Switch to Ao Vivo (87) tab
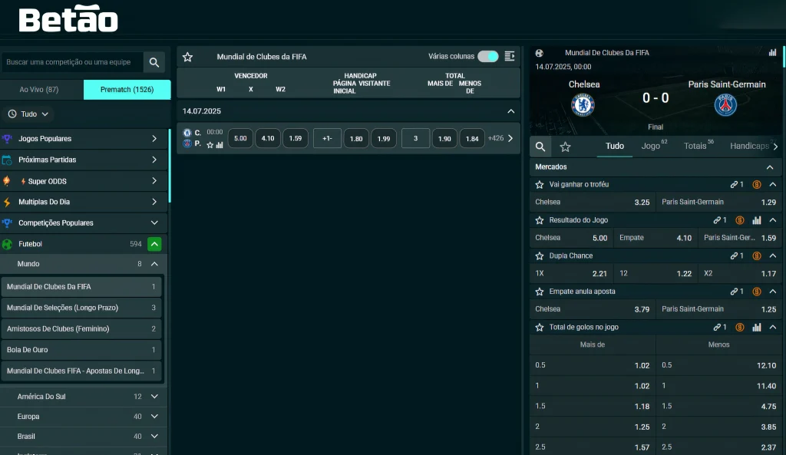This screenshot has width=786, height=455. click(x=41, y=90)
